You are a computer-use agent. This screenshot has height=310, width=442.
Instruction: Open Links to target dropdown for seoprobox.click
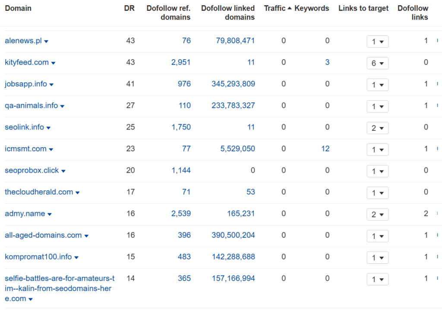click(x=377, y=171)
